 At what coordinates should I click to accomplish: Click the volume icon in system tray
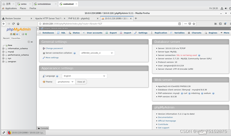point(226,8)
